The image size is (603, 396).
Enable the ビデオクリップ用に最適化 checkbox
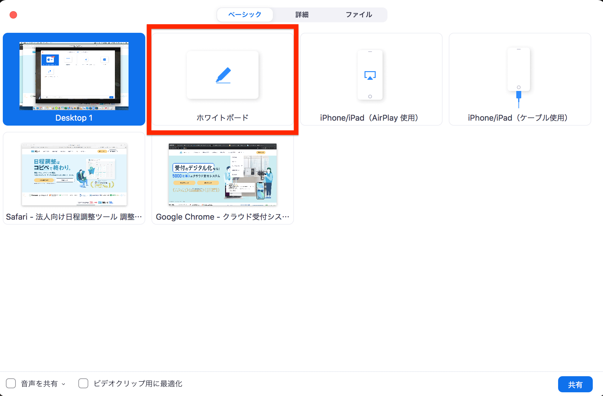[x=83, y=383]
